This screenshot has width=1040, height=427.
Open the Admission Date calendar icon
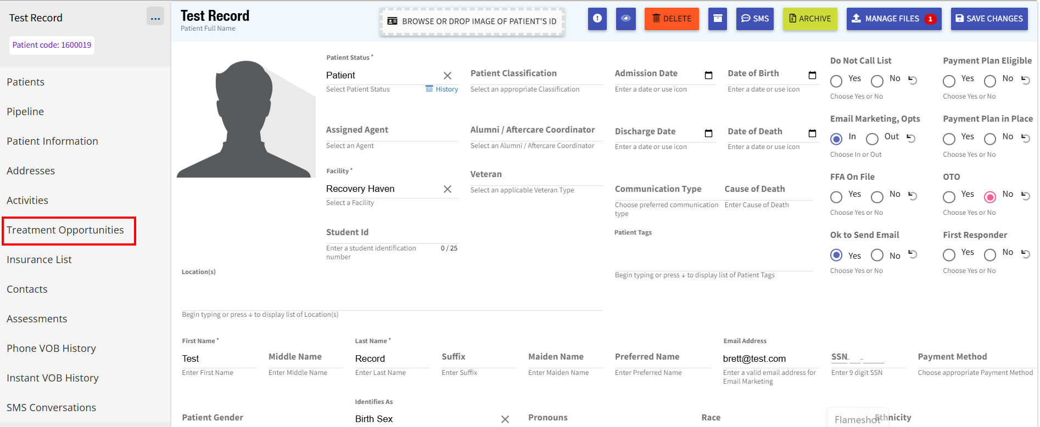pyautogui.click(x=708, y=75)
